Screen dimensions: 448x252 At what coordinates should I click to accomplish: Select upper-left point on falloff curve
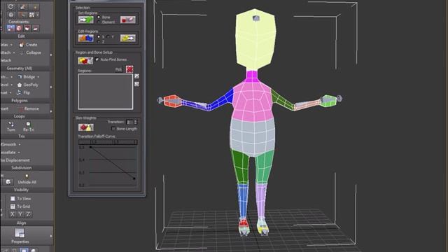click(x=90, y=147)
